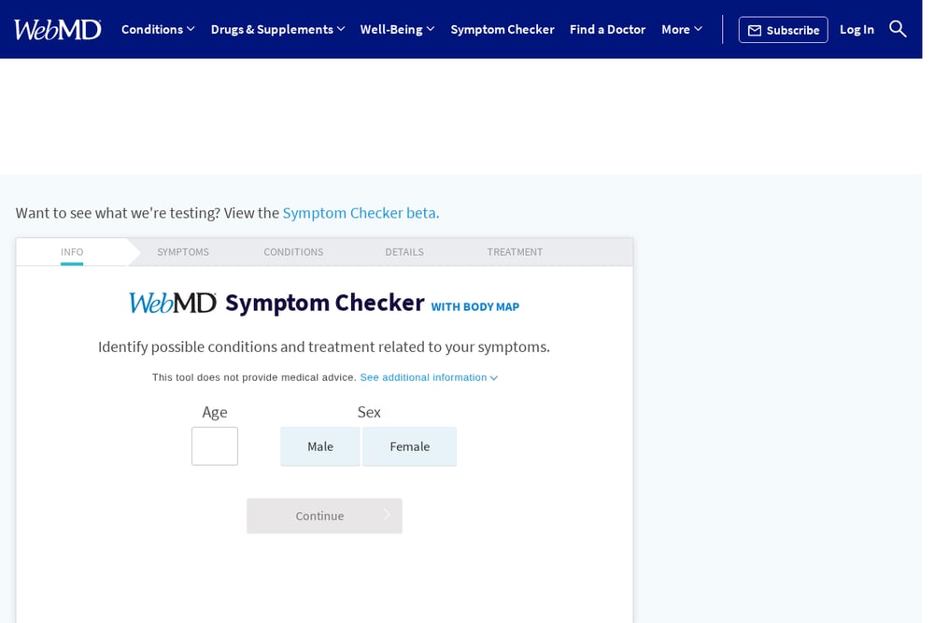The height and width of the screenshot is (623, 934).
Task: Open the Symptom Checker beta link
Action: 361,213
